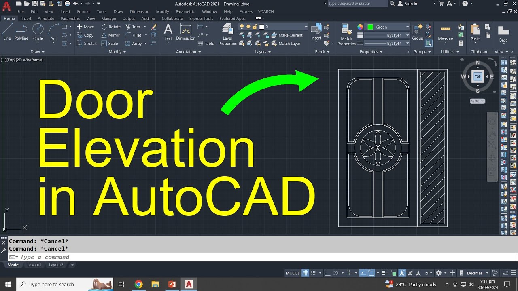
Task: Toggle drawing grid display in status bar
Action: [306, 273]
